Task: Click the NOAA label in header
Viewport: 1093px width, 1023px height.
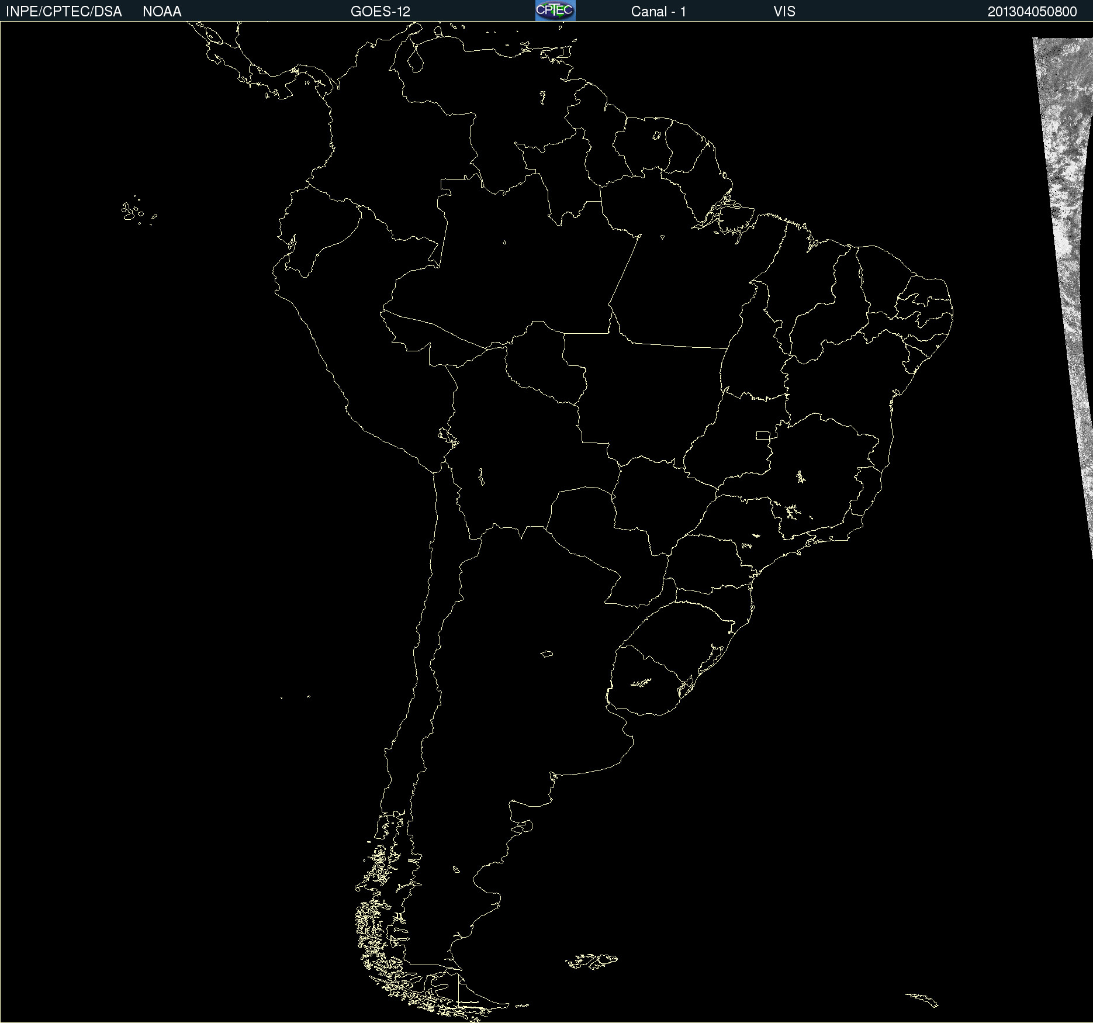Action: coord(162,12)
